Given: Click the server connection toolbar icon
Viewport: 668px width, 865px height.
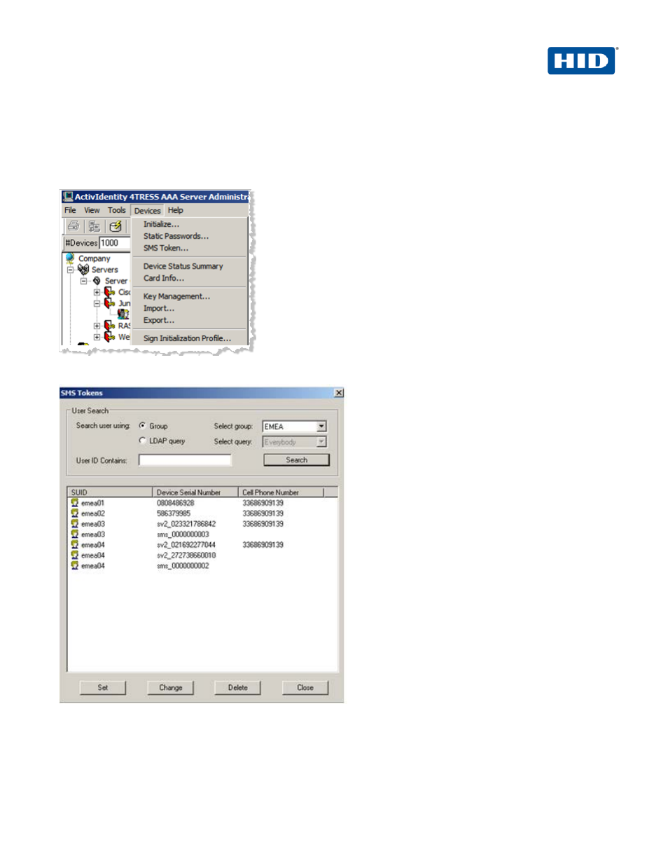Looking at the screenshot, I should [94, 226].
